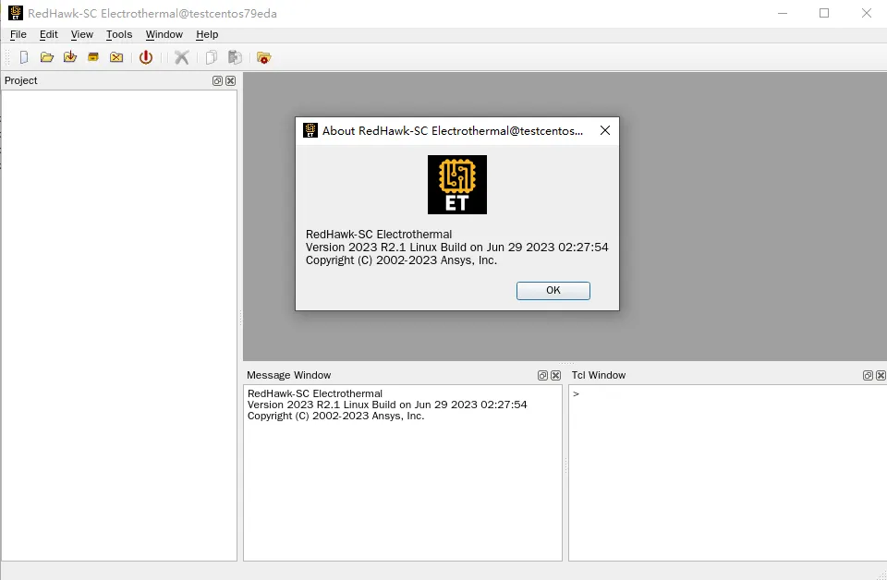Click the grayed copy pages icon
The image size is (887, 580).
pyautogui.click(x=212, y=57)
